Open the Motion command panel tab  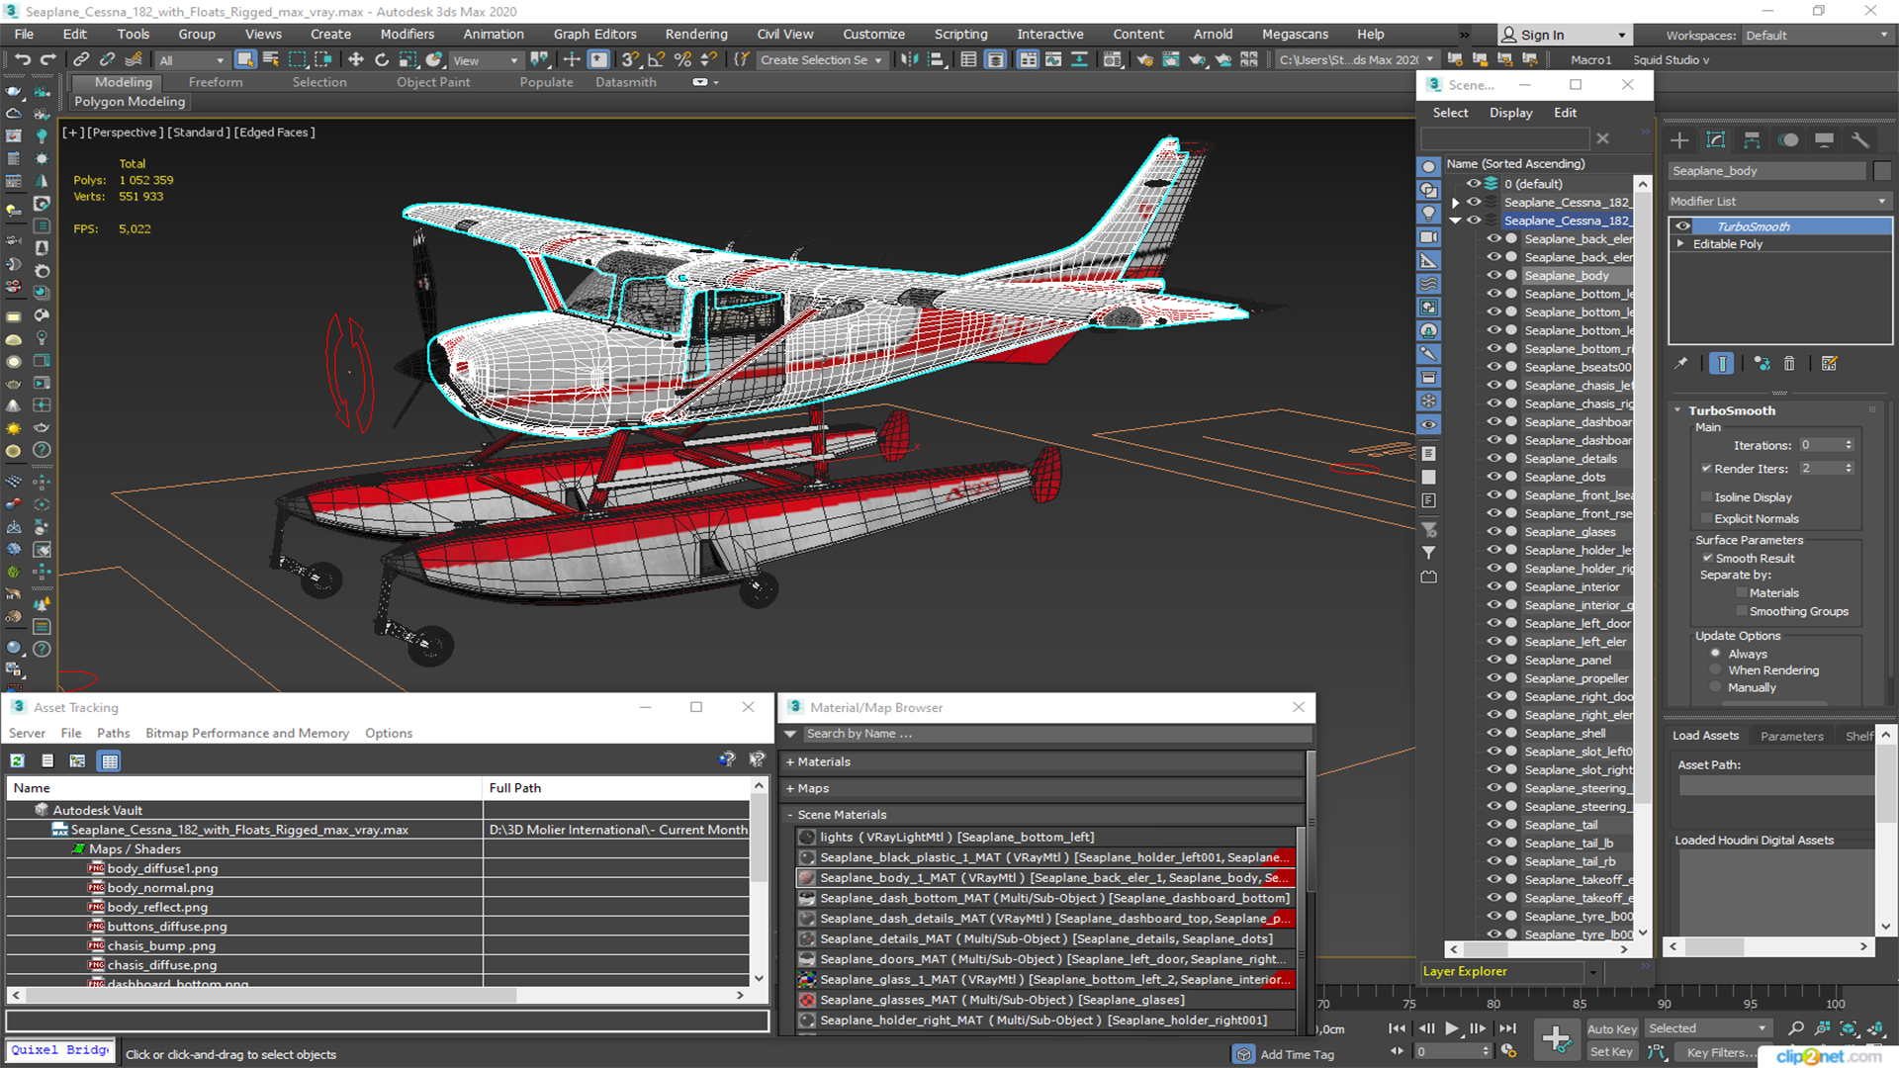[x=1788, y=139]
